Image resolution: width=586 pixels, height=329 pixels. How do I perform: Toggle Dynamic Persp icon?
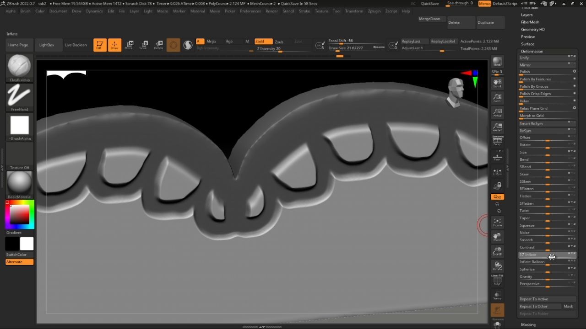pyautogui.click(x=497, y=141)
